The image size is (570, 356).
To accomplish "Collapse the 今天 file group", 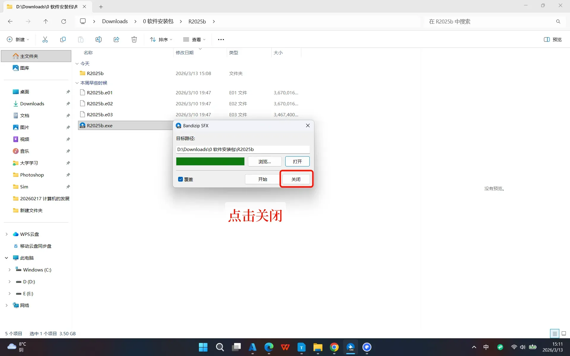I will tap(77, 63).
